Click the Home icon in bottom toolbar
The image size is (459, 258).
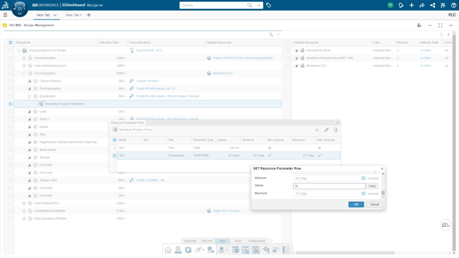coord(168,250)
